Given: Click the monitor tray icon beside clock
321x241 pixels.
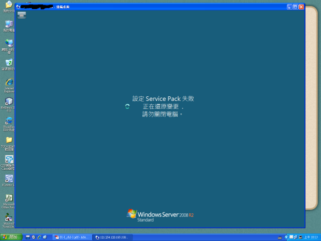Looking at the screenshot, I should coord(300,237).
